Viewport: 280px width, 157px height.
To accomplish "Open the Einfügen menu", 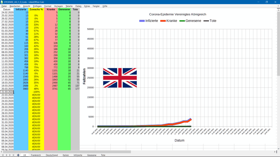I will (37, 6).
